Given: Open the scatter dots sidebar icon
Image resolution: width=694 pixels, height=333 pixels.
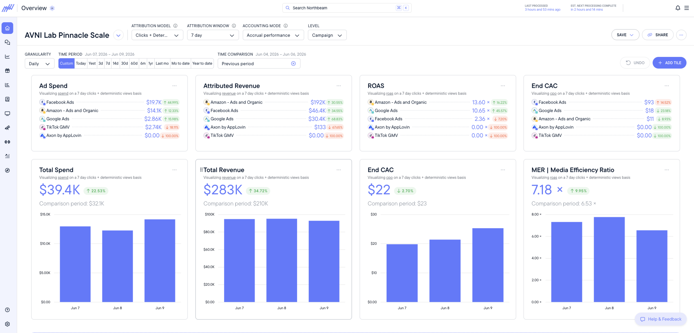Looking at the screenshot, I should 7,156.
